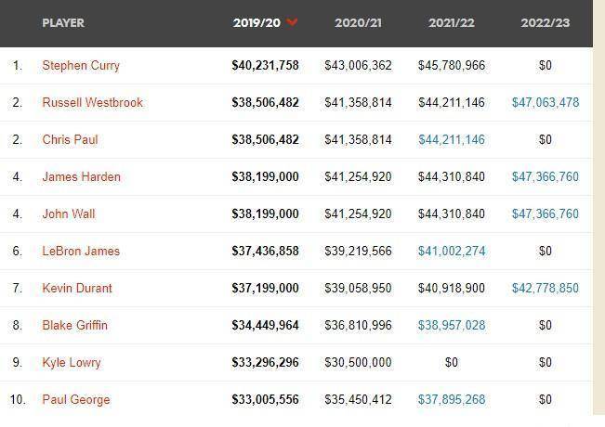Sort by the 2019/20 column header
The height and width of the screenshot is (427, 605).
pyautogui.click(x=256, y=22)
